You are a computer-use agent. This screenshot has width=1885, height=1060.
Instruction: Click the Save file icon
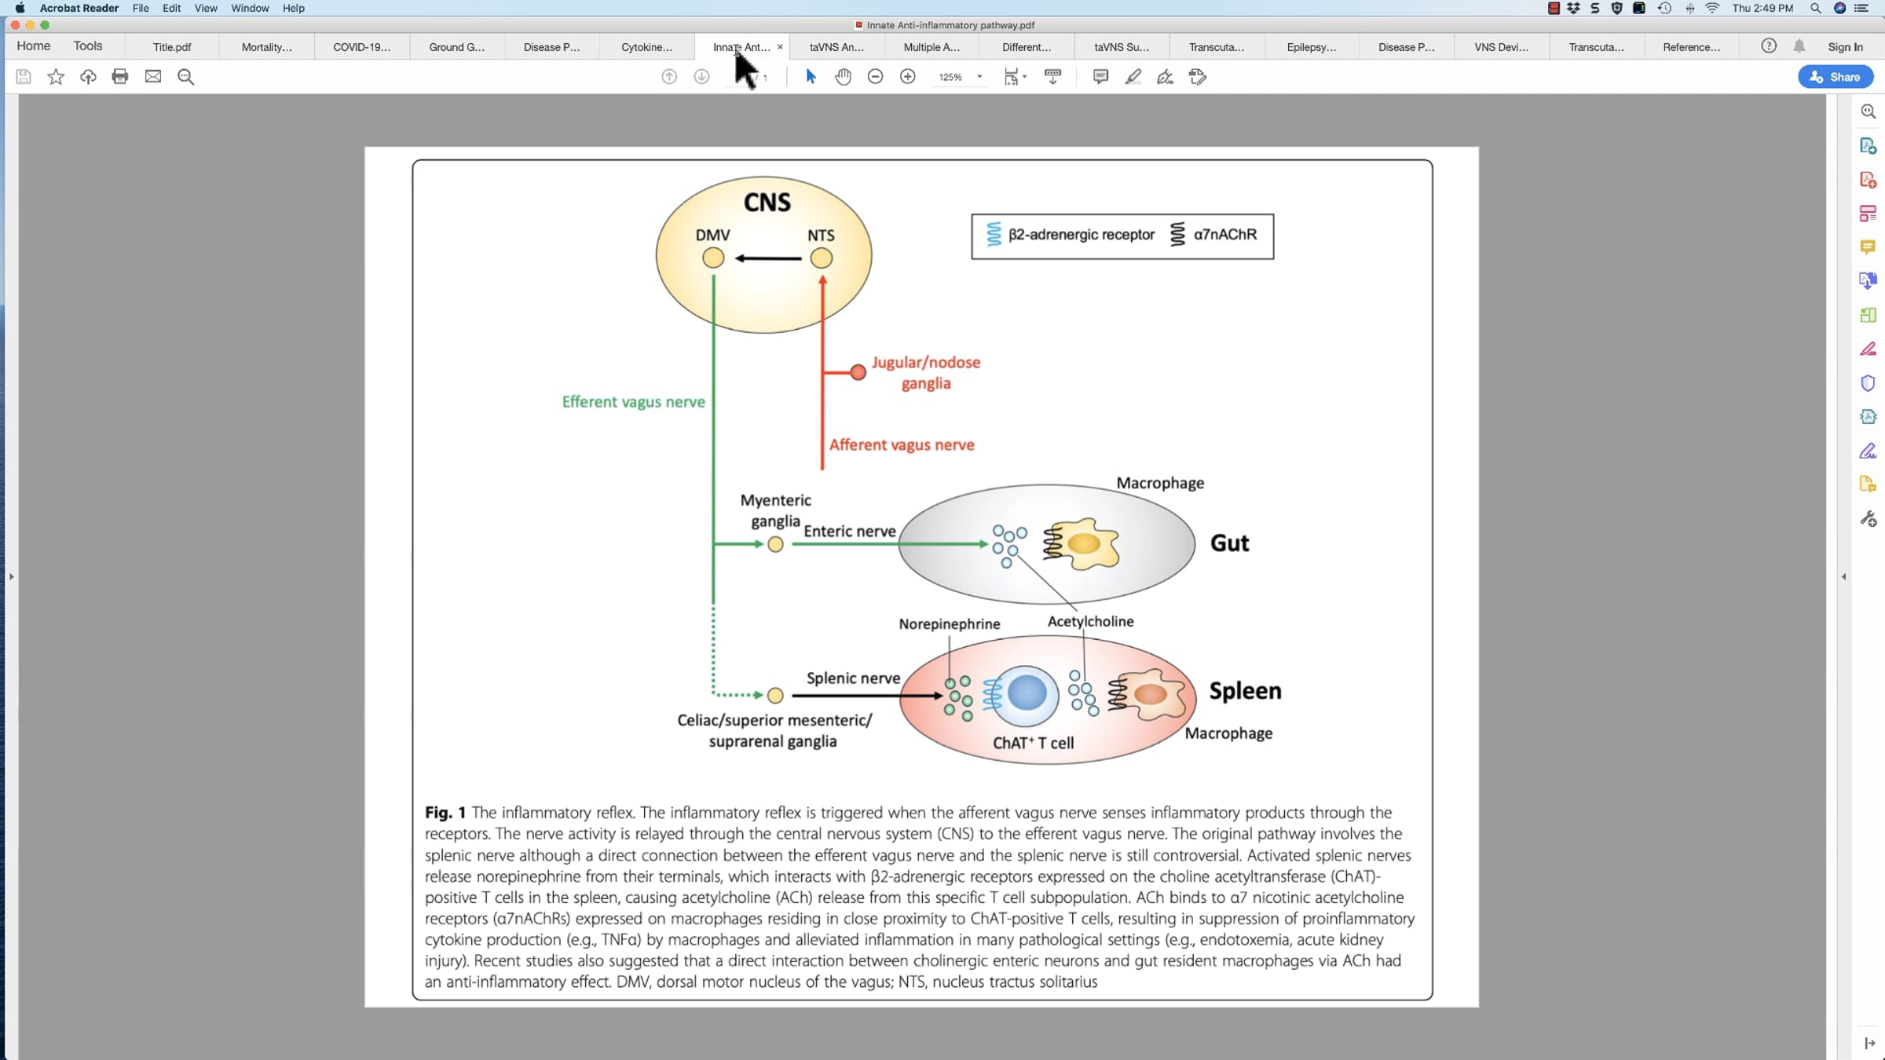[24, 76]
